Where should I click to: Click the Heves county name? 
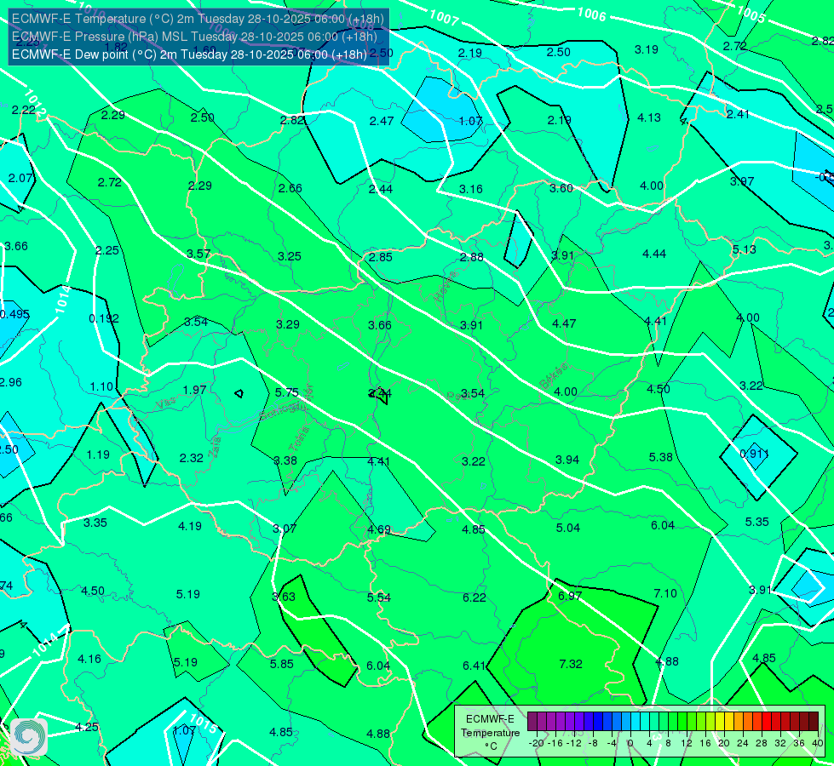click(446, 285)
